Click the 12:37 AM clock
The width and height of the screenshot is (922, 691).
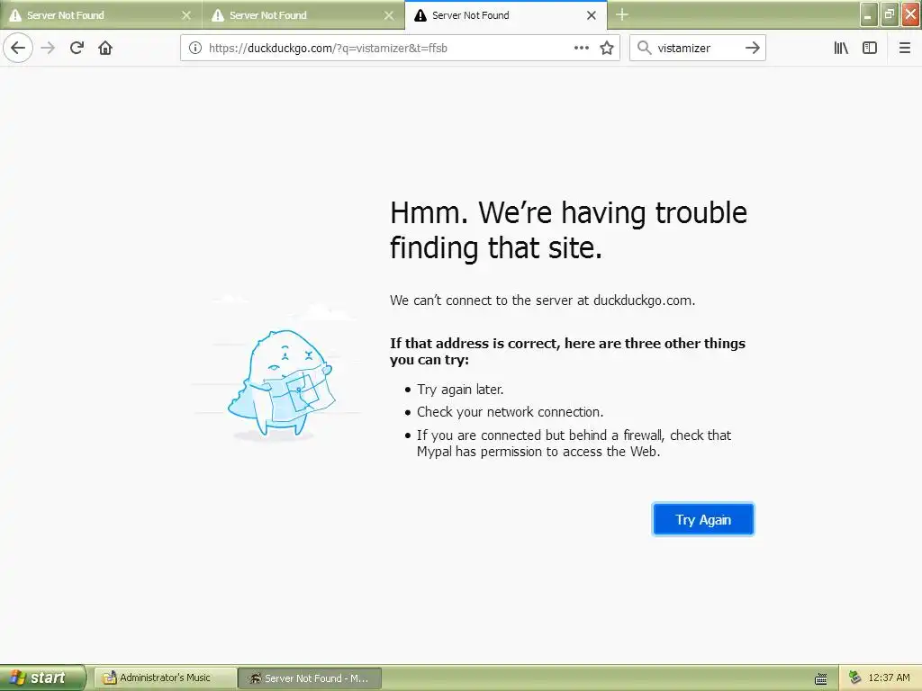pyautogui.click(x=889, y=678)
